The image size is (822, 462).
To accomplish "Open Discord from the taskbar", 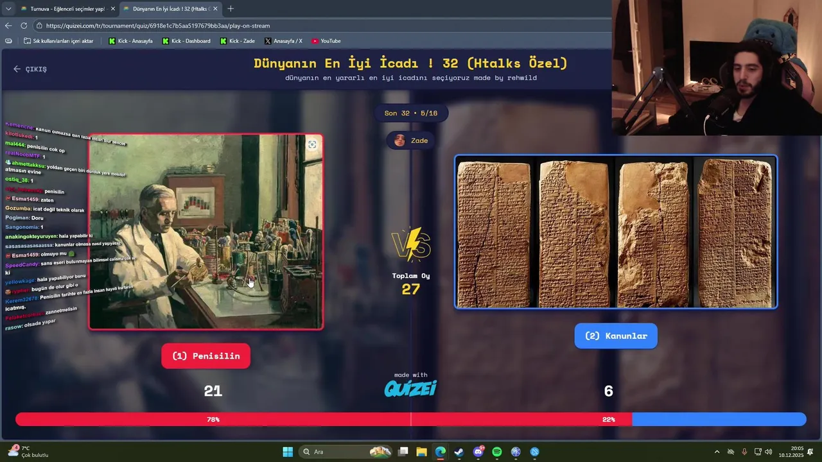I will [478, 452].
